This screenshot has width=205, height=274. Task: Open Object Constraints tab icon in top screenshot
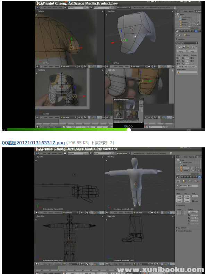click(x=193, y=31)
